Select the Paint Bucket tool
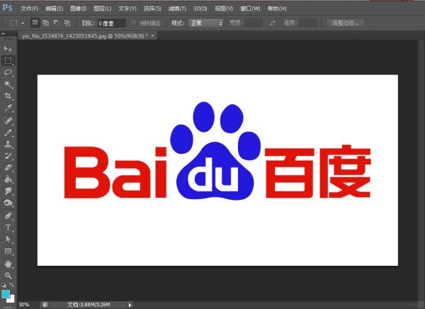425x309 pixels. [8, 179]
